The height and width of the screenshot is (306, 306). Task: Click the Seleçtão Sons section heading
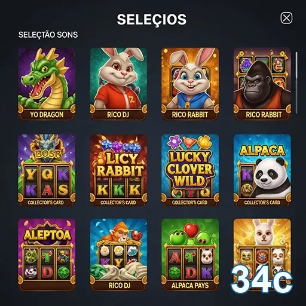[x=48, y=35]
